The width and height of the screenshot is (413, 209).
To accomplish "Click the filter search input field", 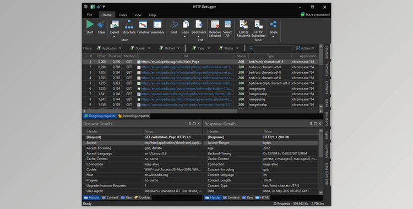I will (273, 48).
